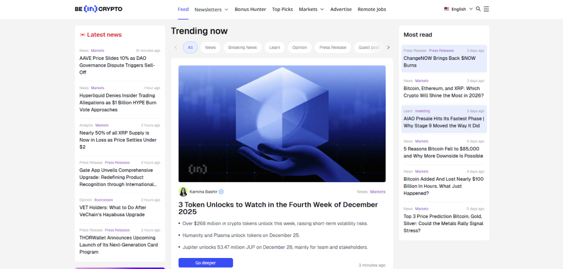Click the live broadcast icon beside Latest news
563x269 pixels.
click(x=82, y=35)
